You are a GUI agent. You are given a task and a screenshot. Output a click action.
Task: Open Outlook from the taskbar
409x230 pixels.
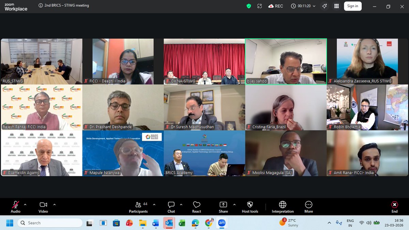pos(169,223)
